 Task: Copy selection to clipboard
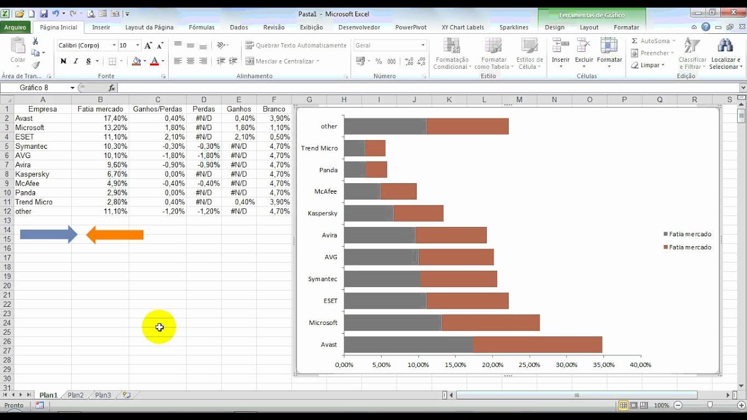(x=36, y=53)
